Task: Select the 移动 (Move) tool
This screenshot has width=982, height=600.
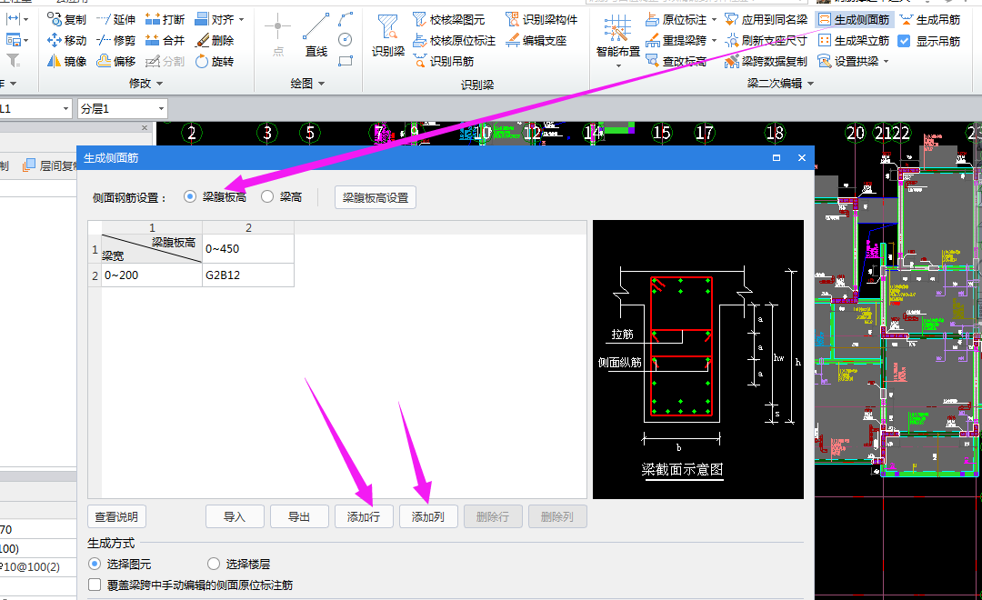Action: [66, 40]
